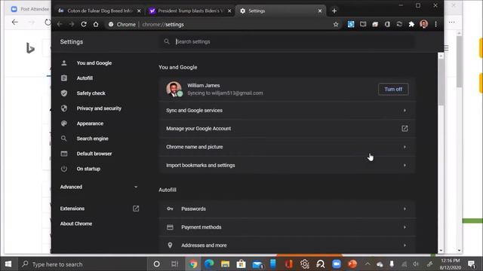Expand Sync and Google services
This screenshot has width=483, height=271.
point(288,111)
